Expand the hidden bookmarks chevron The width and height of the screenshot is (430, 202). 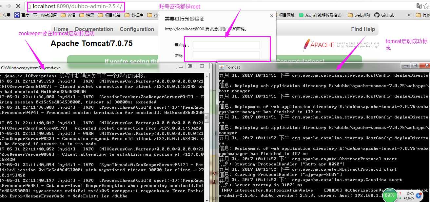pyautogui.click(x=409, y=15)
